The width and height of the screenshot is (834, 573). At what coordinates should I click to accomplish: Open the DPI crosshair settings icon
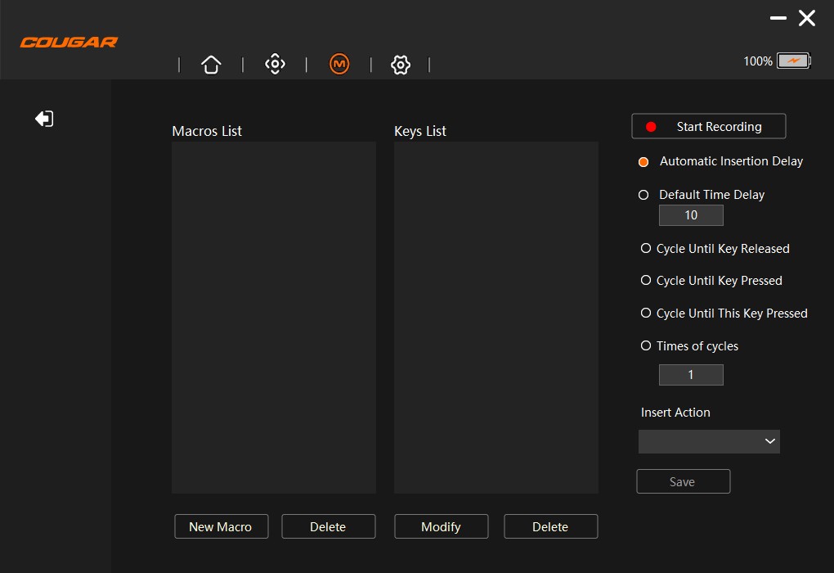(275, 64)
